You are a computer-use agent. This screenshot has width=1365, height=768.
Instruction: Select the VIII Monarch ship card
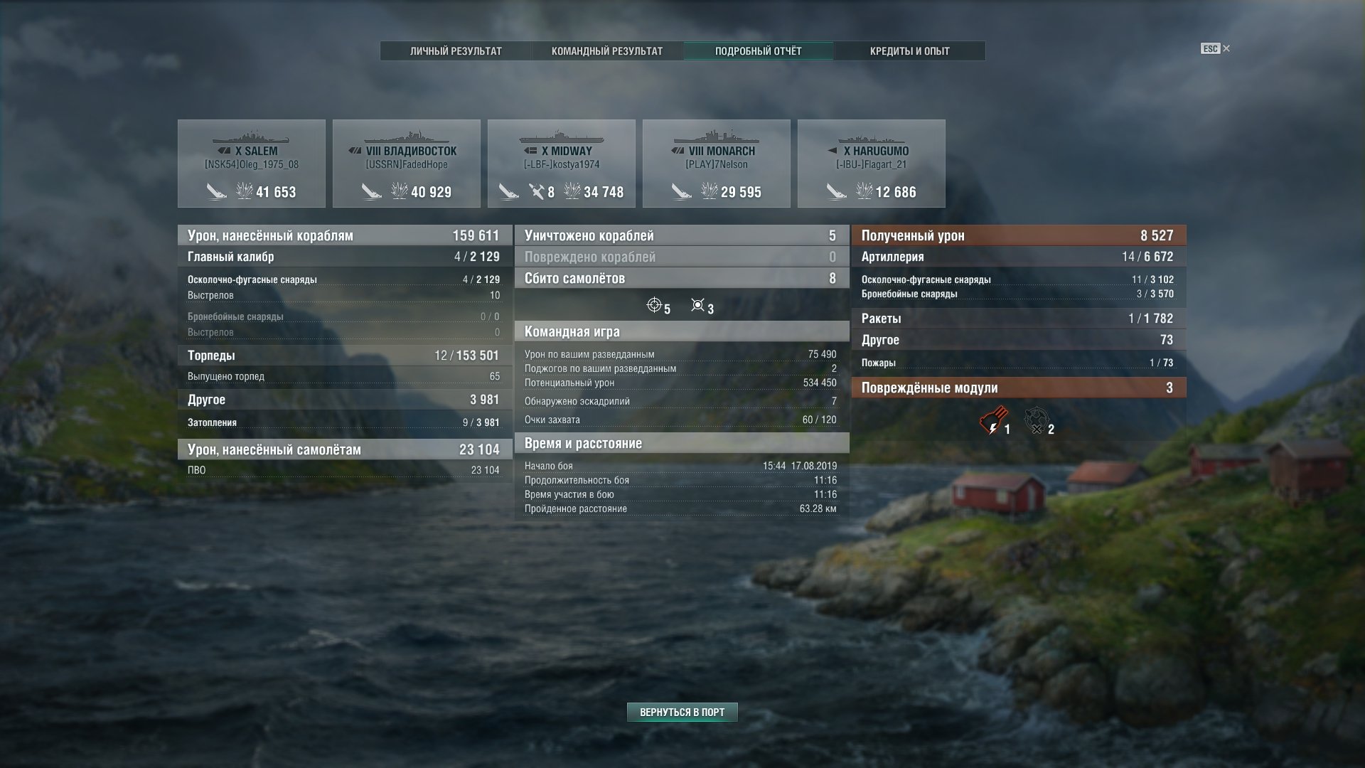click(x=717, y=164)
